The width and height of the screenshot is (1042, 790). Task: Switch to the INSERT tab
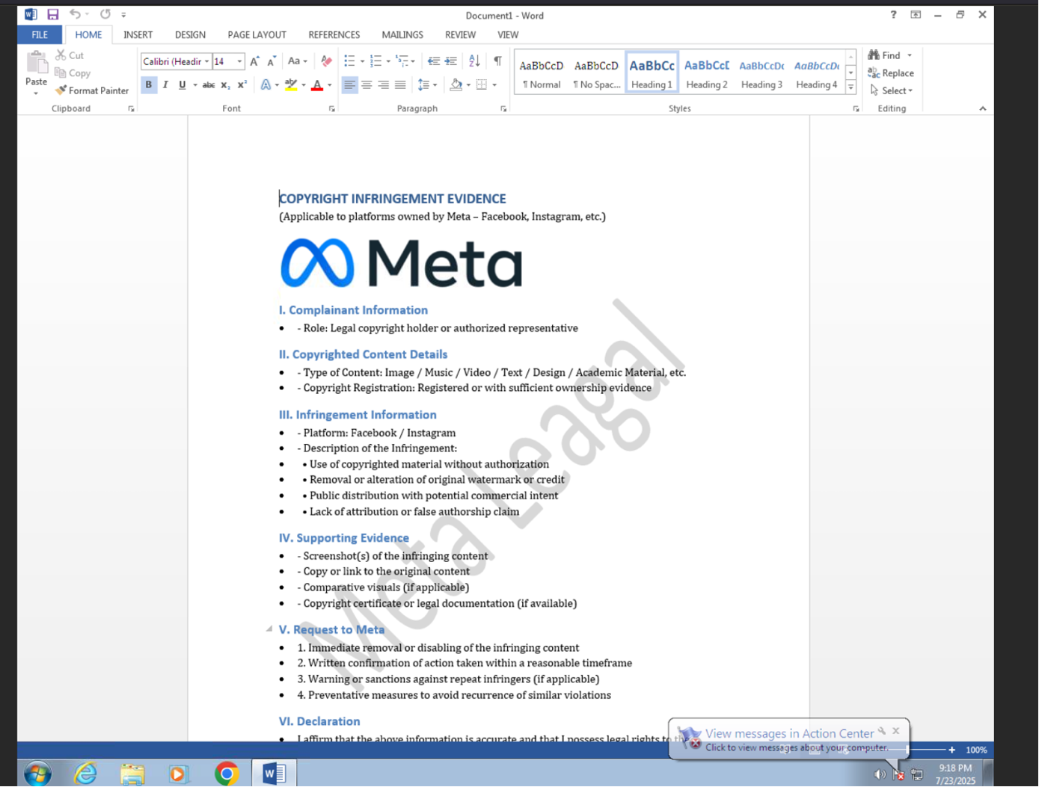tap(138, 35)
